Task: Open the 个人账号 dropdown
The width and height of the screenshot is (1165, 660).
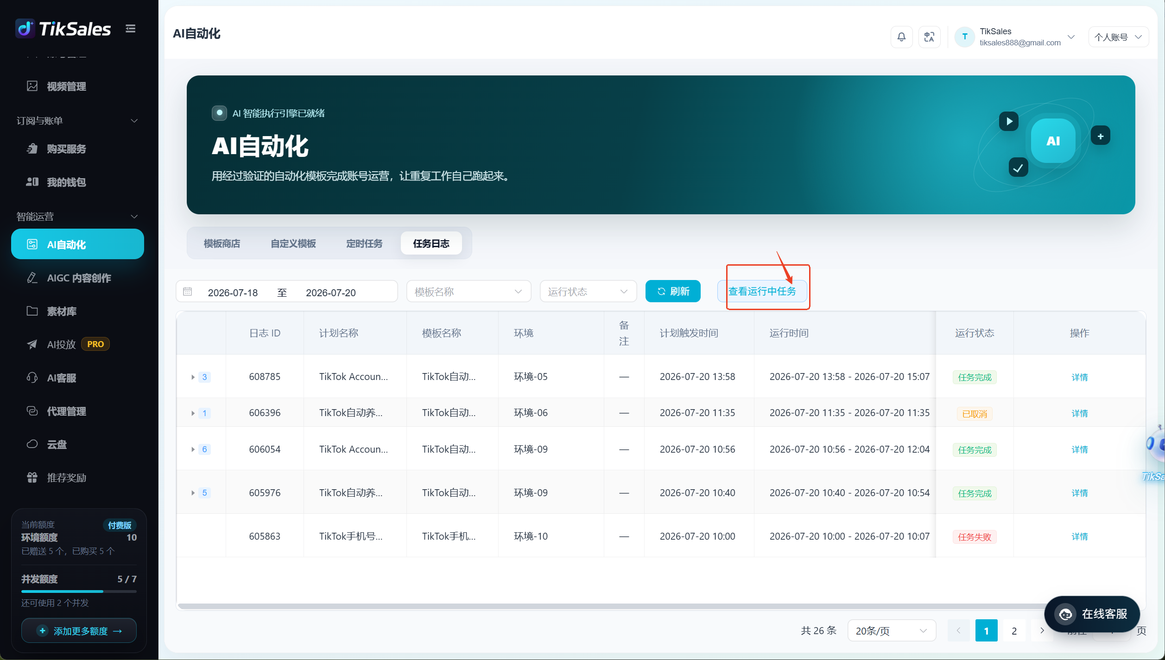Action: 1118,37
